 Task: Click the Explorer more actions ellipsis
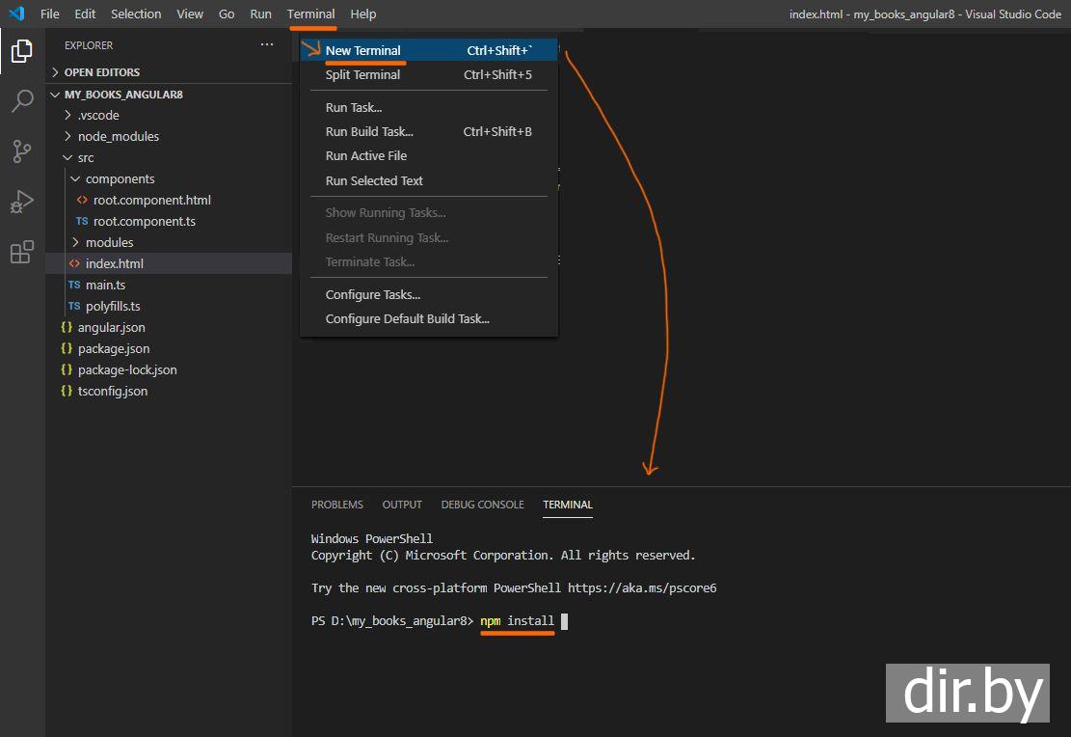pyautogui.click(x=267, y=45)
